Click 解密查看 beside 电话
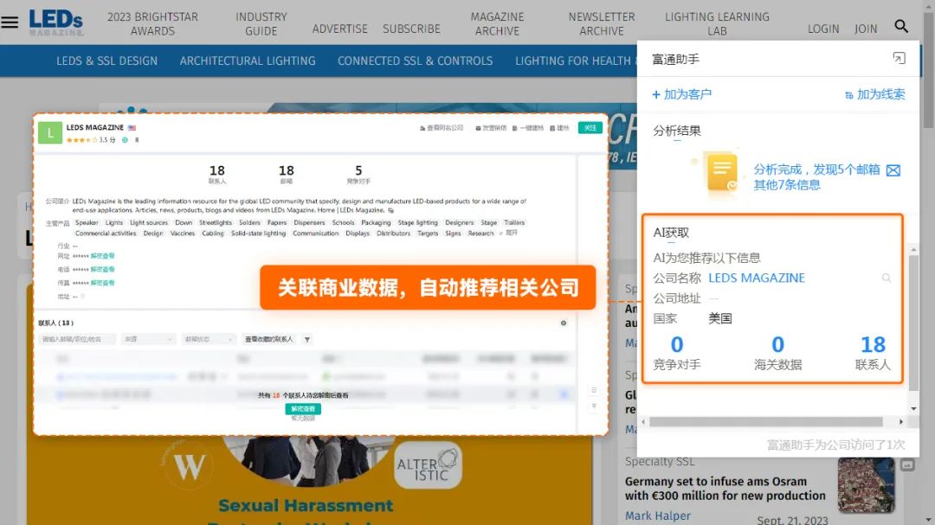 click(102, 270)
